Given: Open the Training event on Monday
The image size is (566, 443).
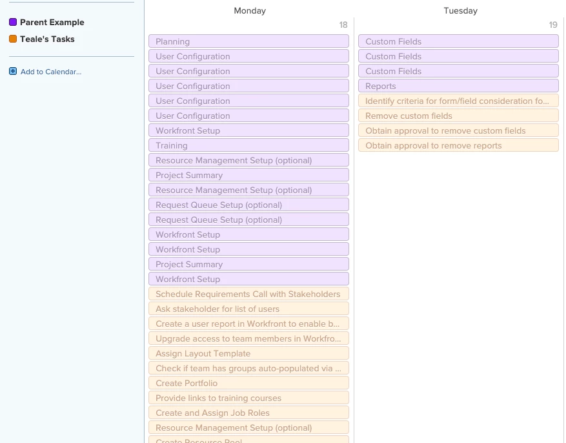Looking at the screenshot, I should click(x=248, y=145).
